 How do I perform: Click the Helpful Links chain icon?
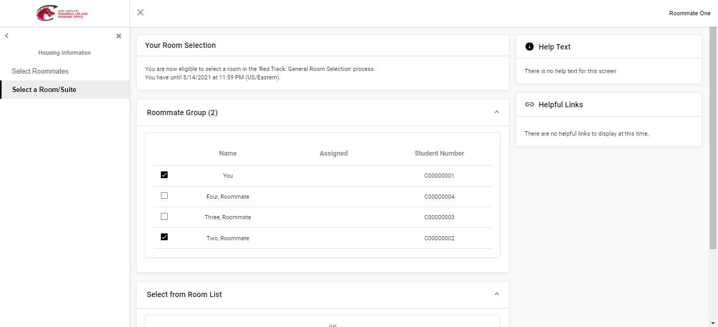tap(529, 105)
